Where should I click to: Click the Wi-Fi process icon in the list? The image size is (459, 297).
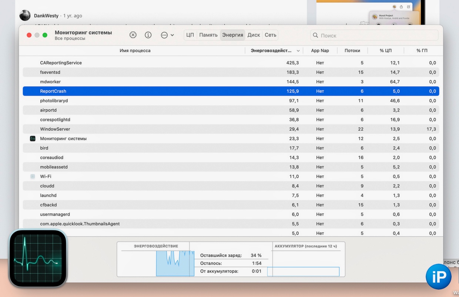coord(33,177)
